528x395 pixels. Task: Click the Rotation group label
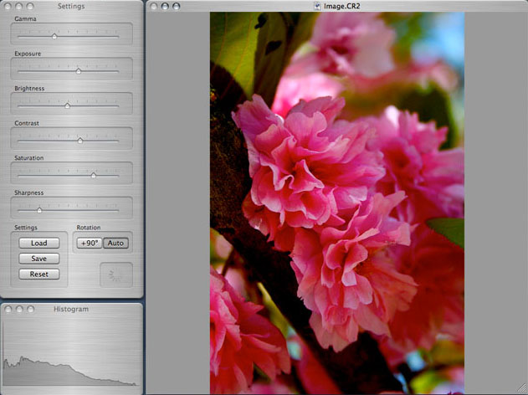(89, 228)
